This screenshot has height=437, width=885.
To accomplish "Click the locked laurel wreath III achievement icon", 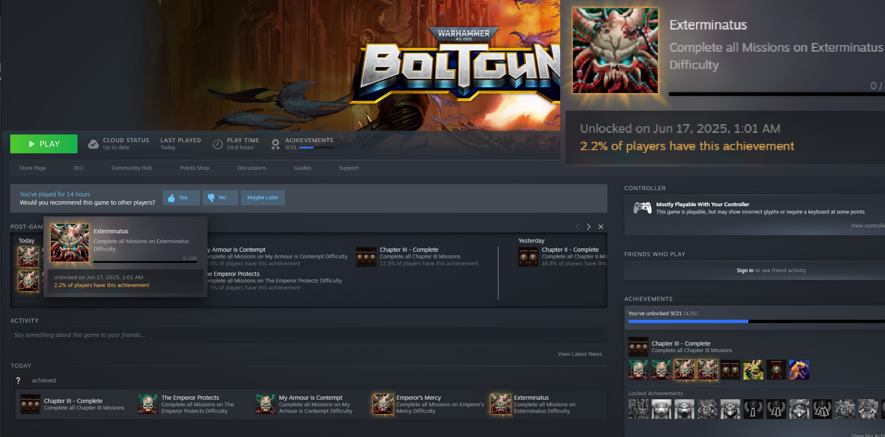I will pos(822,409).
